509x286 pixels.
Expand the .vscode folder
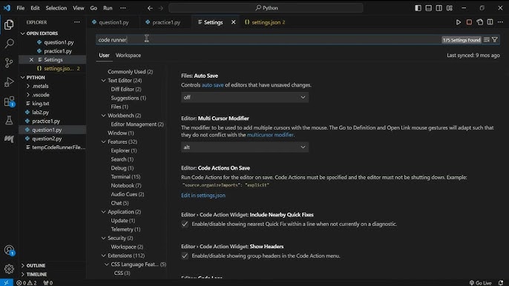coord(41,95)
